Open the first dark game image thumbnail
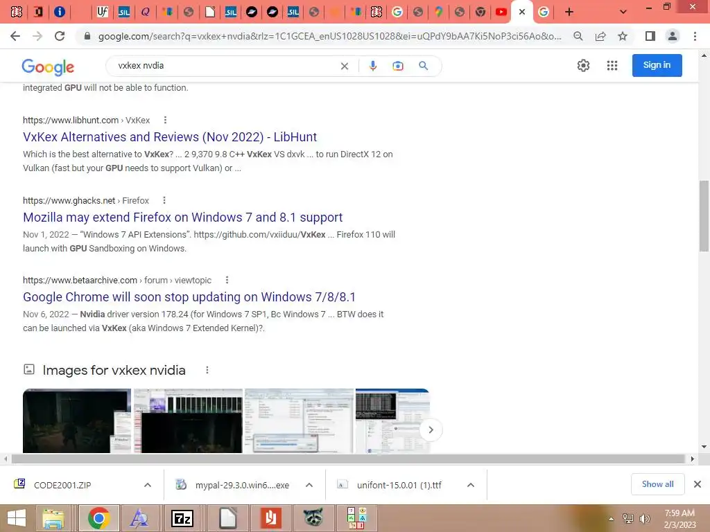This screenshot has width=710, height=532. [77, 420]
